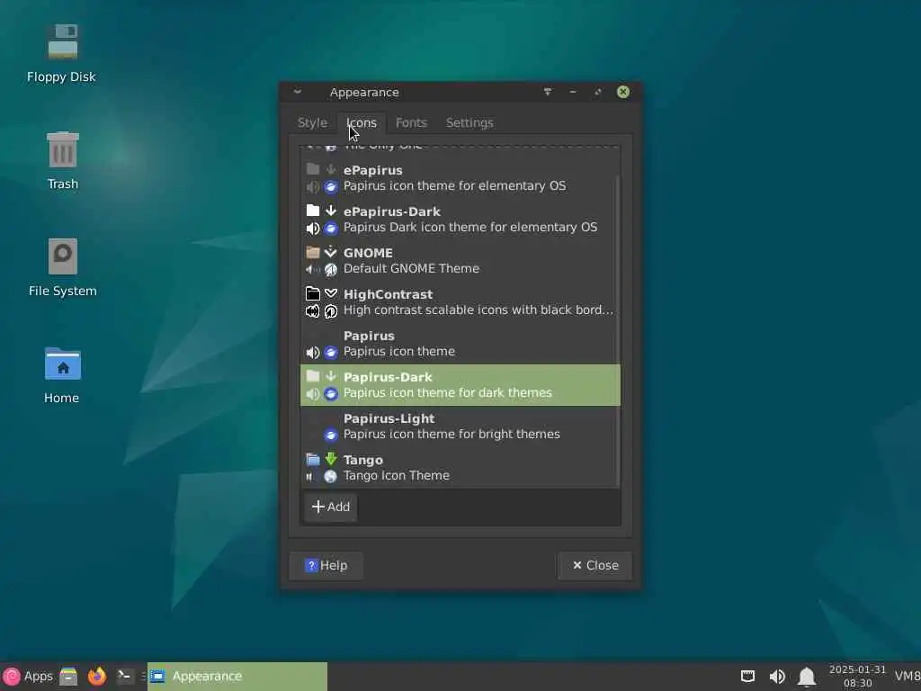Choose the HighContrast icon theme
This screenshot has width=921, height=691.
pos(460,302)
